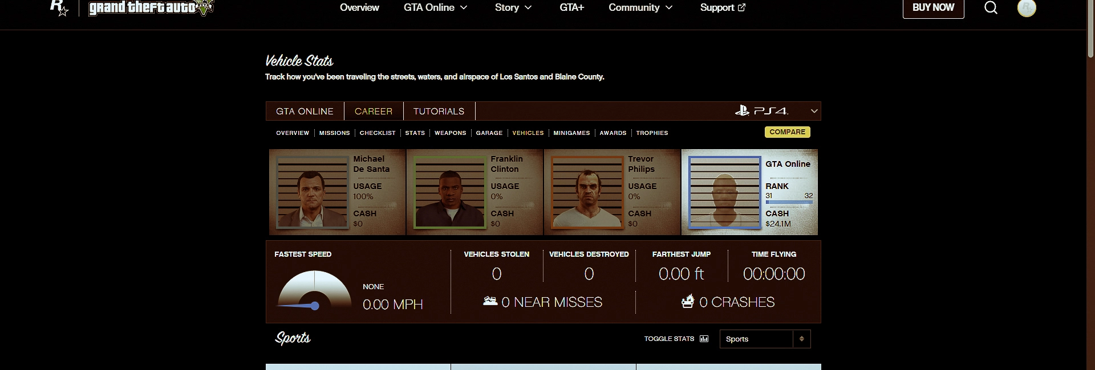This screenshot has width=1095, height=370.
Task: Click the fastest speed gauge dial
Action: tap(314, 290)
